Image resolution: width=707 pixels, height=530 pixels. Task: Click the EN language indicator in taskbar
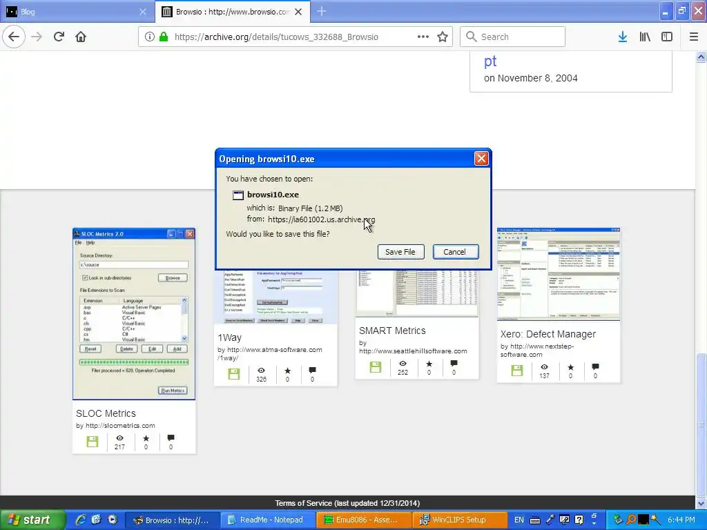519,520
